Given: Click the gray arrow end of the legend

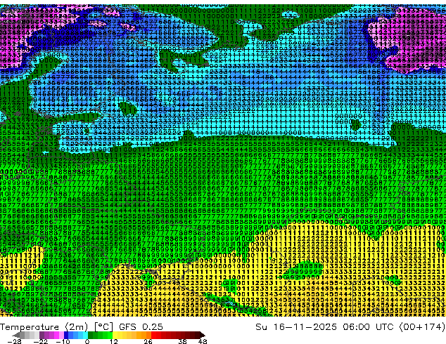Looking at the screenshot, I should (16, 335).
